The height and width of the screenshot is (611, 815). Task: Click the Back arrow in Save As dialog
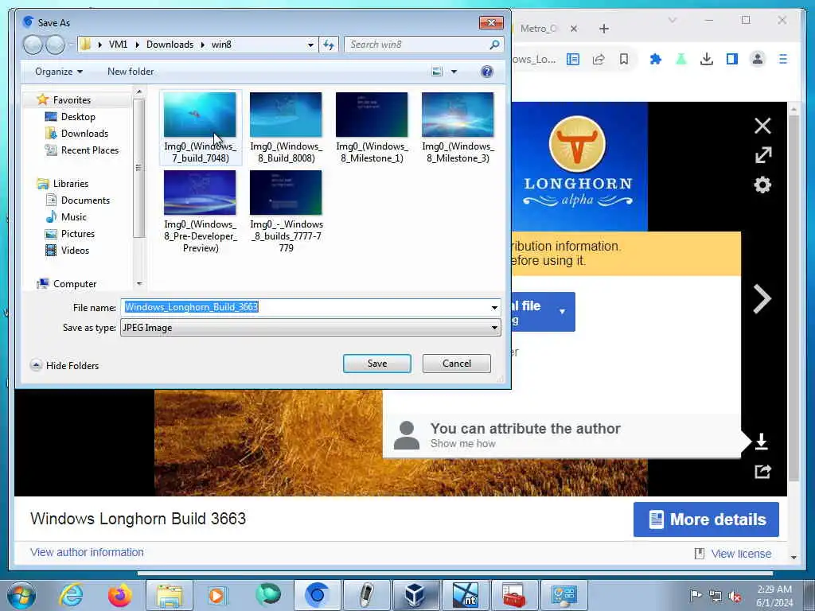coord(32,45)
